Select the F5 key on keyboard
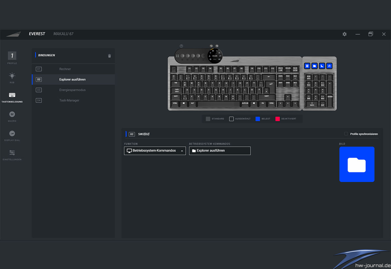 tap(221, 69)
